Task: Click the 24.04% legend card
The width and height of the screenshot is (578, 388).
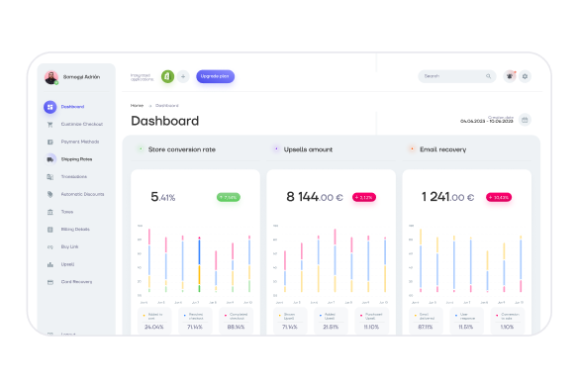Action: 154,321
